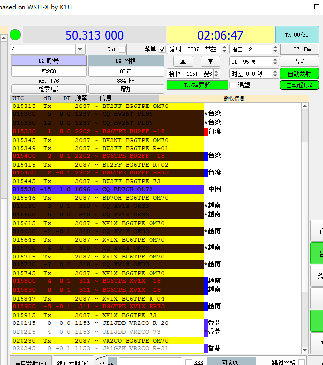Click the DX 呼号 callsign input field
The image size is (323, 365).
pos(48,71)
